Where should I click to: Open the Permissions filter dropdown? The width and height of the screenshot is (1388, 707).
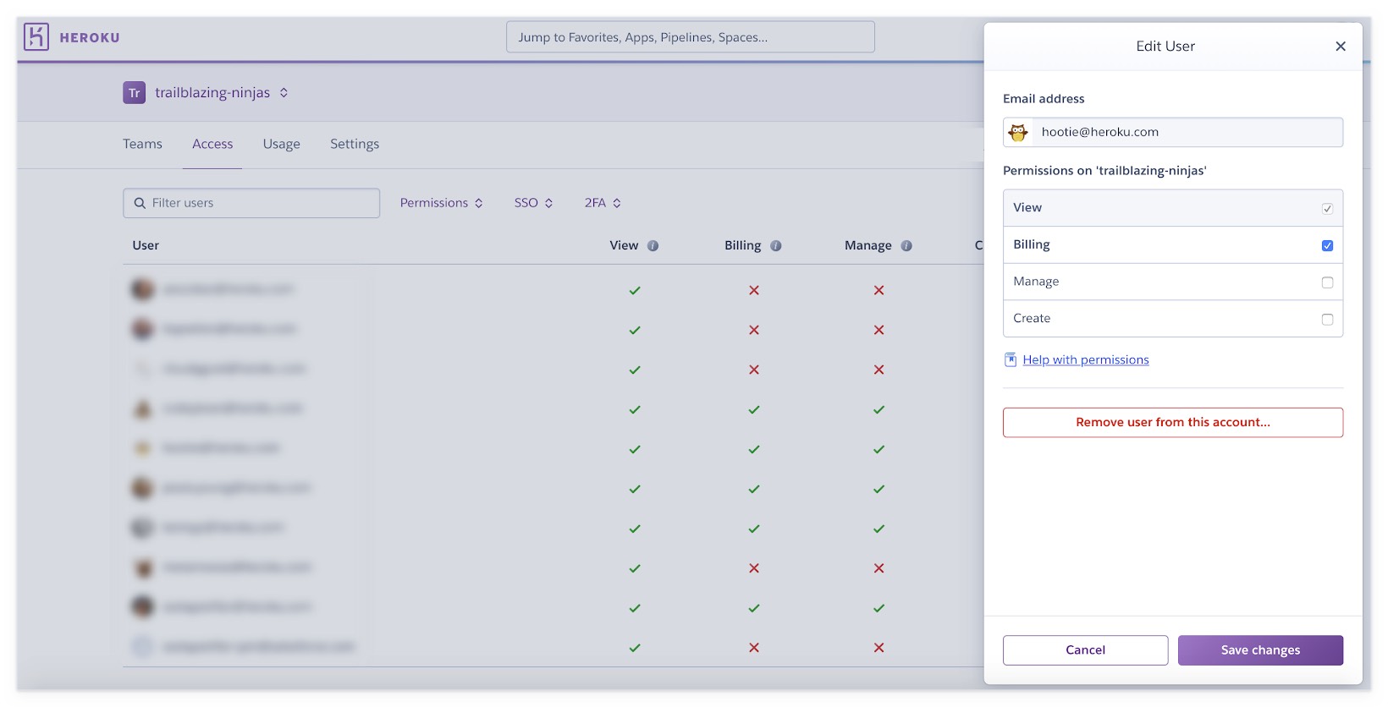tap(441, 203)
